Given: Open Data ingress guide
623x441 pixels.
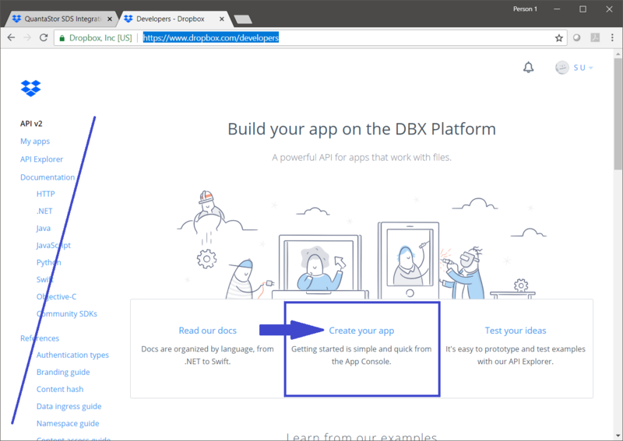Looking at the screenshot, I should tap(69, 406).
